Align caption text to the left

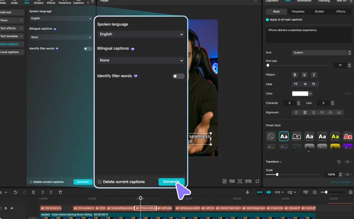click(296, 112)
